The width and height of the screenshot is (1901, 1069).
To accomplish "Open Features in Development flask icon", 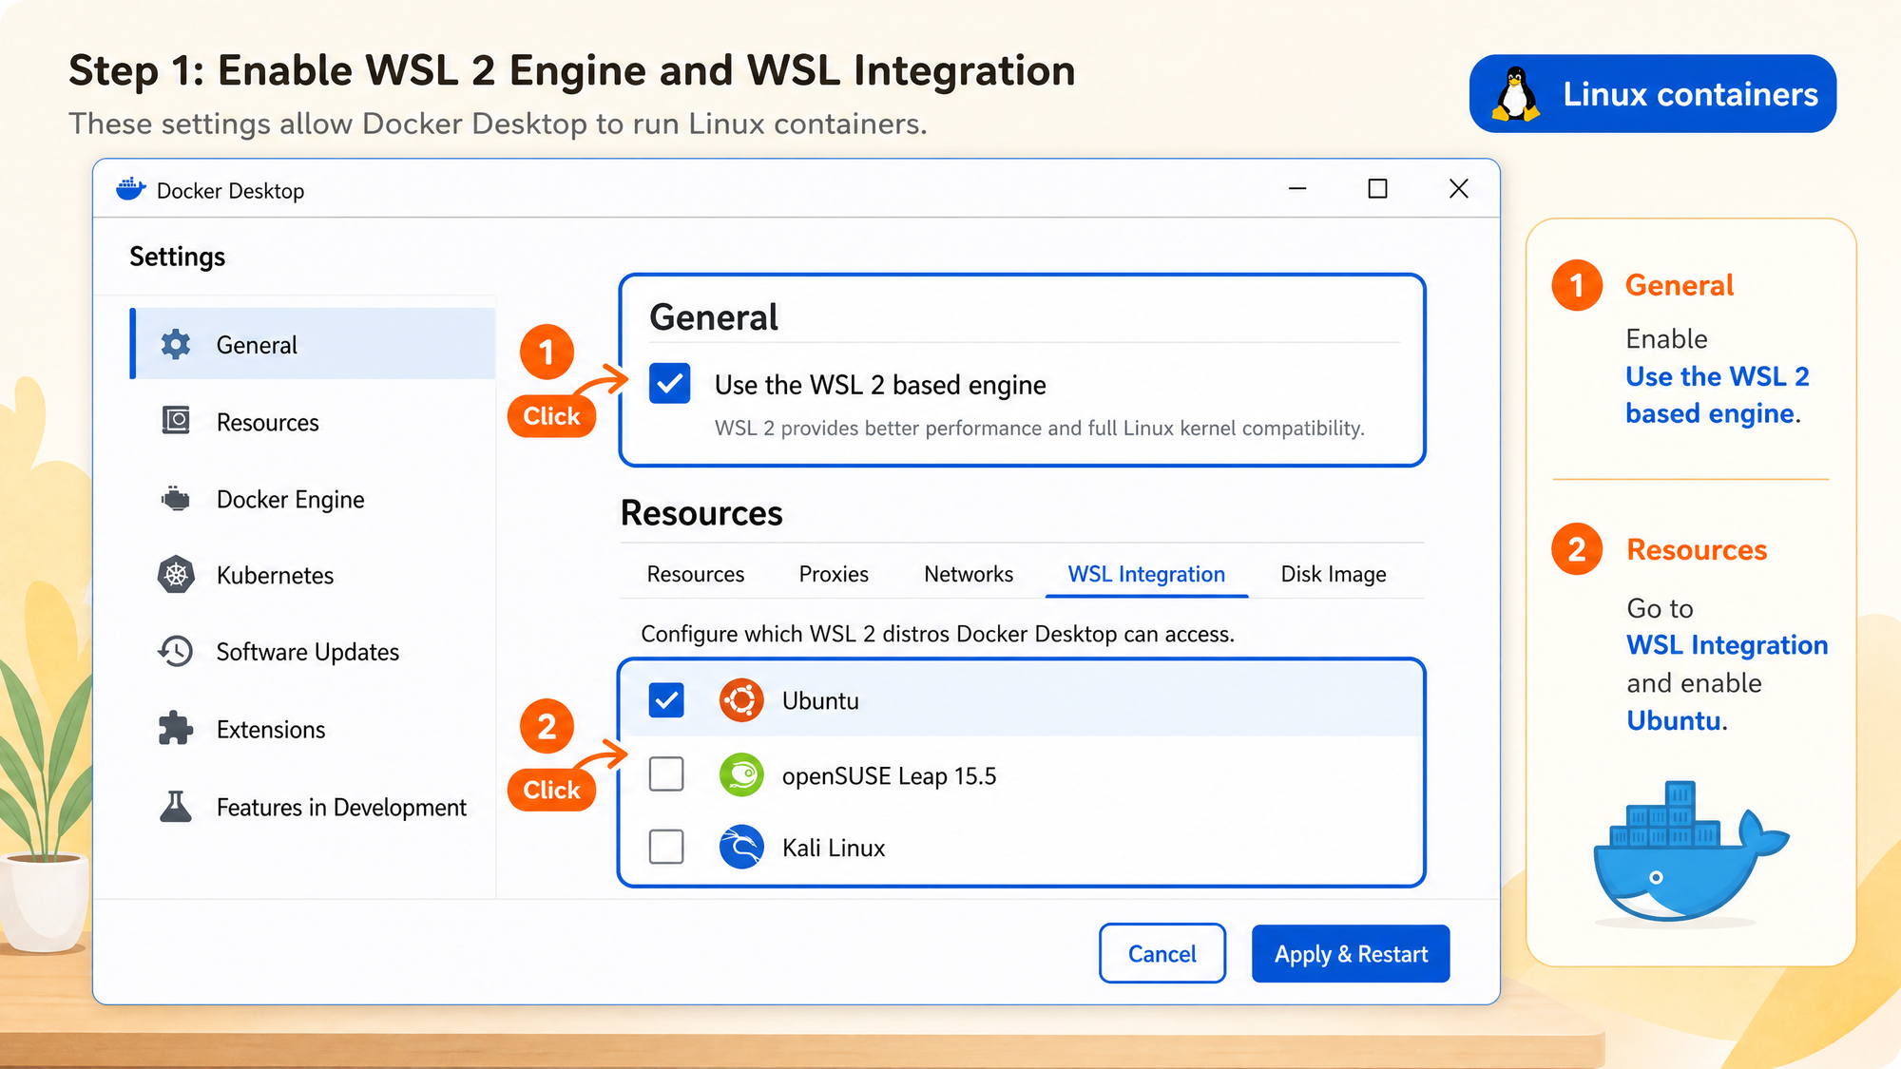I will click(x=176, y=807).
